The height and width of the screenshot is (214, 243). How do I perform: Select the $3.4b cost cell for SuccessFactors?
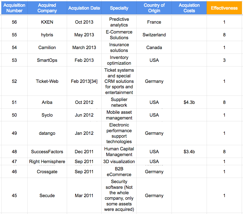[x=189, y=152]
